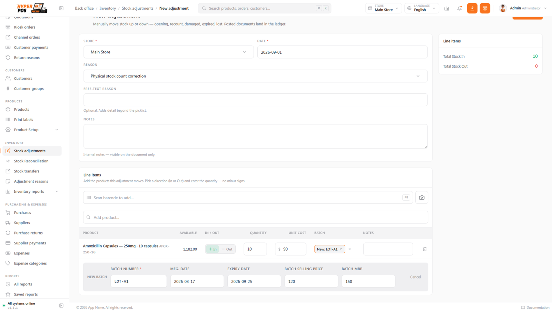Open the Reason dropdown

pyautogui.click(x=255, y=76)
